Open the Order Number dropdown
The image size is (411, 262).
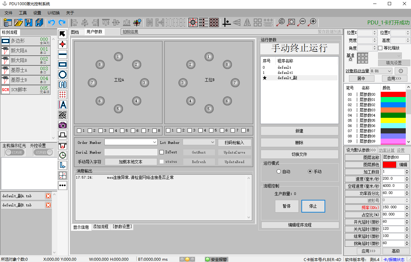[x=155, y=142]
